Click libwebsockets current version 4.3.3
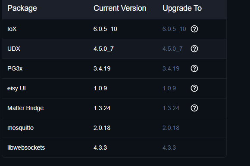250x166 pixels. click(x=100, y=148)
